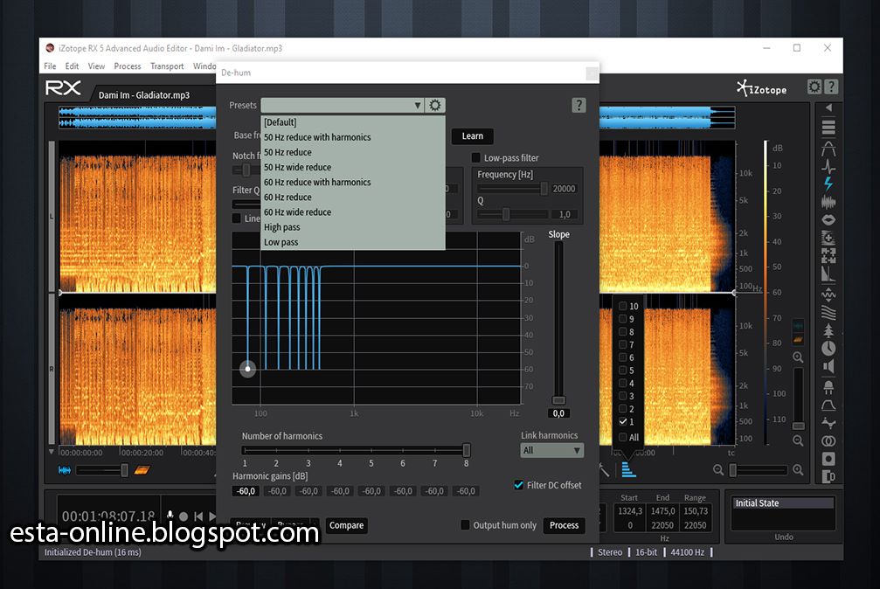Open the preset manager gear in De-hum
This screenshot has height=589, width=880.
435,105
